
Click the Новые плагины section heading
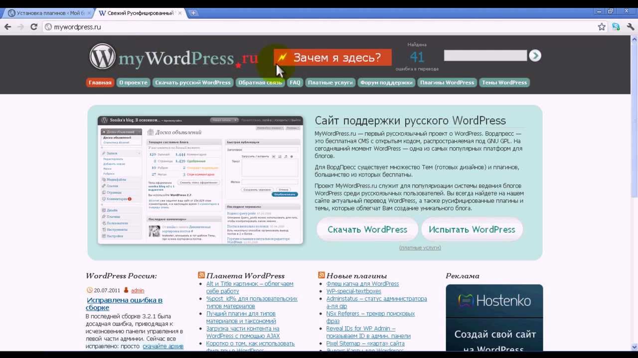pyautogui.click(x=356, y=275)
